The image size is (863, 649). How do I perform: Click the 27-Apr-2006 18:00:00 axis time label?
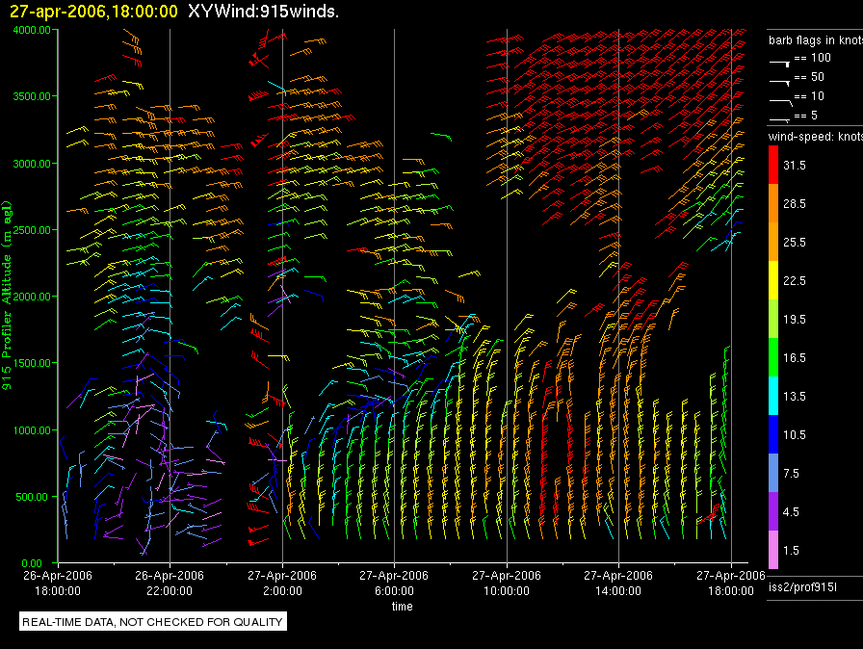click(x=731, y=583)
